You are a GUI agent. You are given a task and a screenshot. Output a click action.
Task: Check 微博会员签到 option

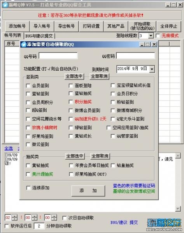tap(71, 111)
